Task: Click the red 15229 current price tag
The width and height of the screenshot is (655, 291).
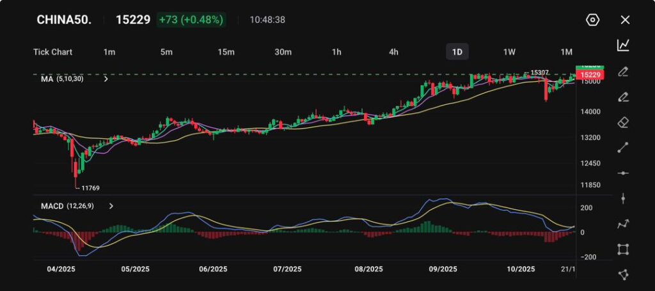Action: (588, 75)
